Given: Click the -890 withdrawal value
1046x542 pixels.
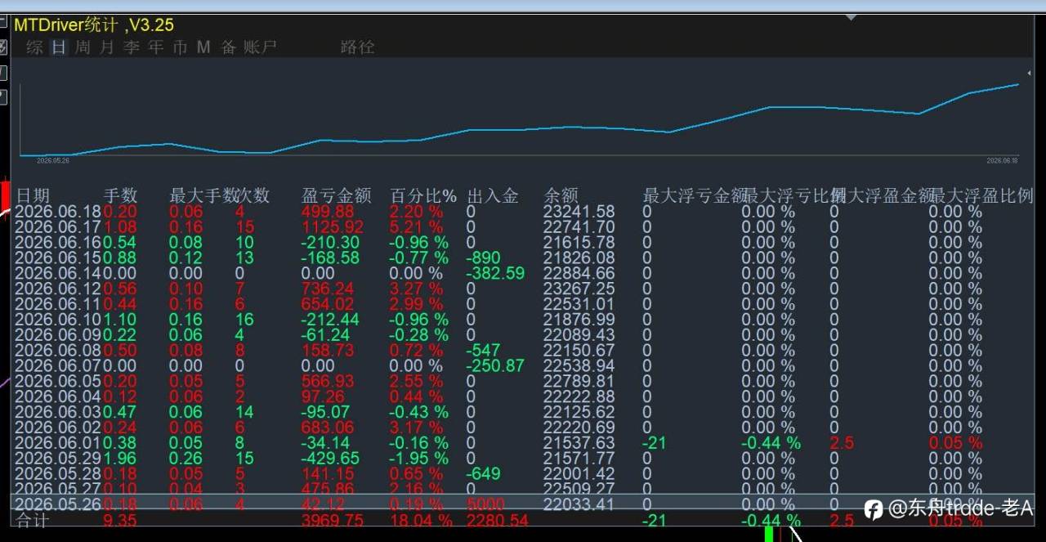Looking at the screenshot, I should (x=484, y=258).
